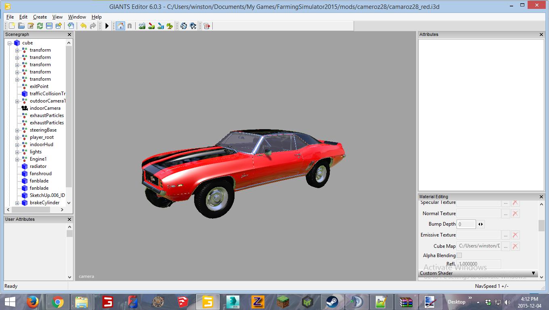Screen dimensions: 549x310
Task: Click the Open file folder icon
Action: tap(21, 26)
